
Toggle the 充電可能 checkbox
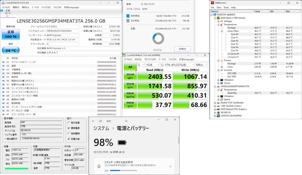click(x=69, y=139)
